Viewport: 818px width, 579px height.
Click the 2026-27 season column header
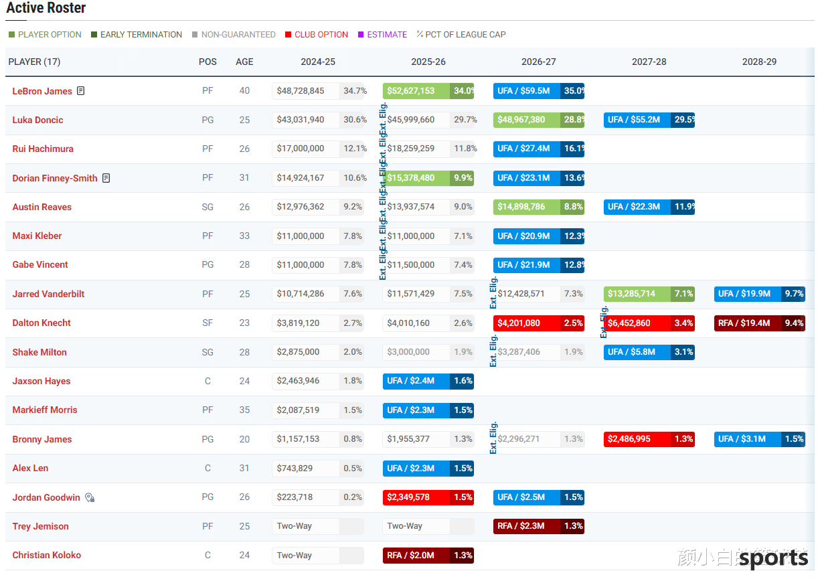click(x=539, y=62)
